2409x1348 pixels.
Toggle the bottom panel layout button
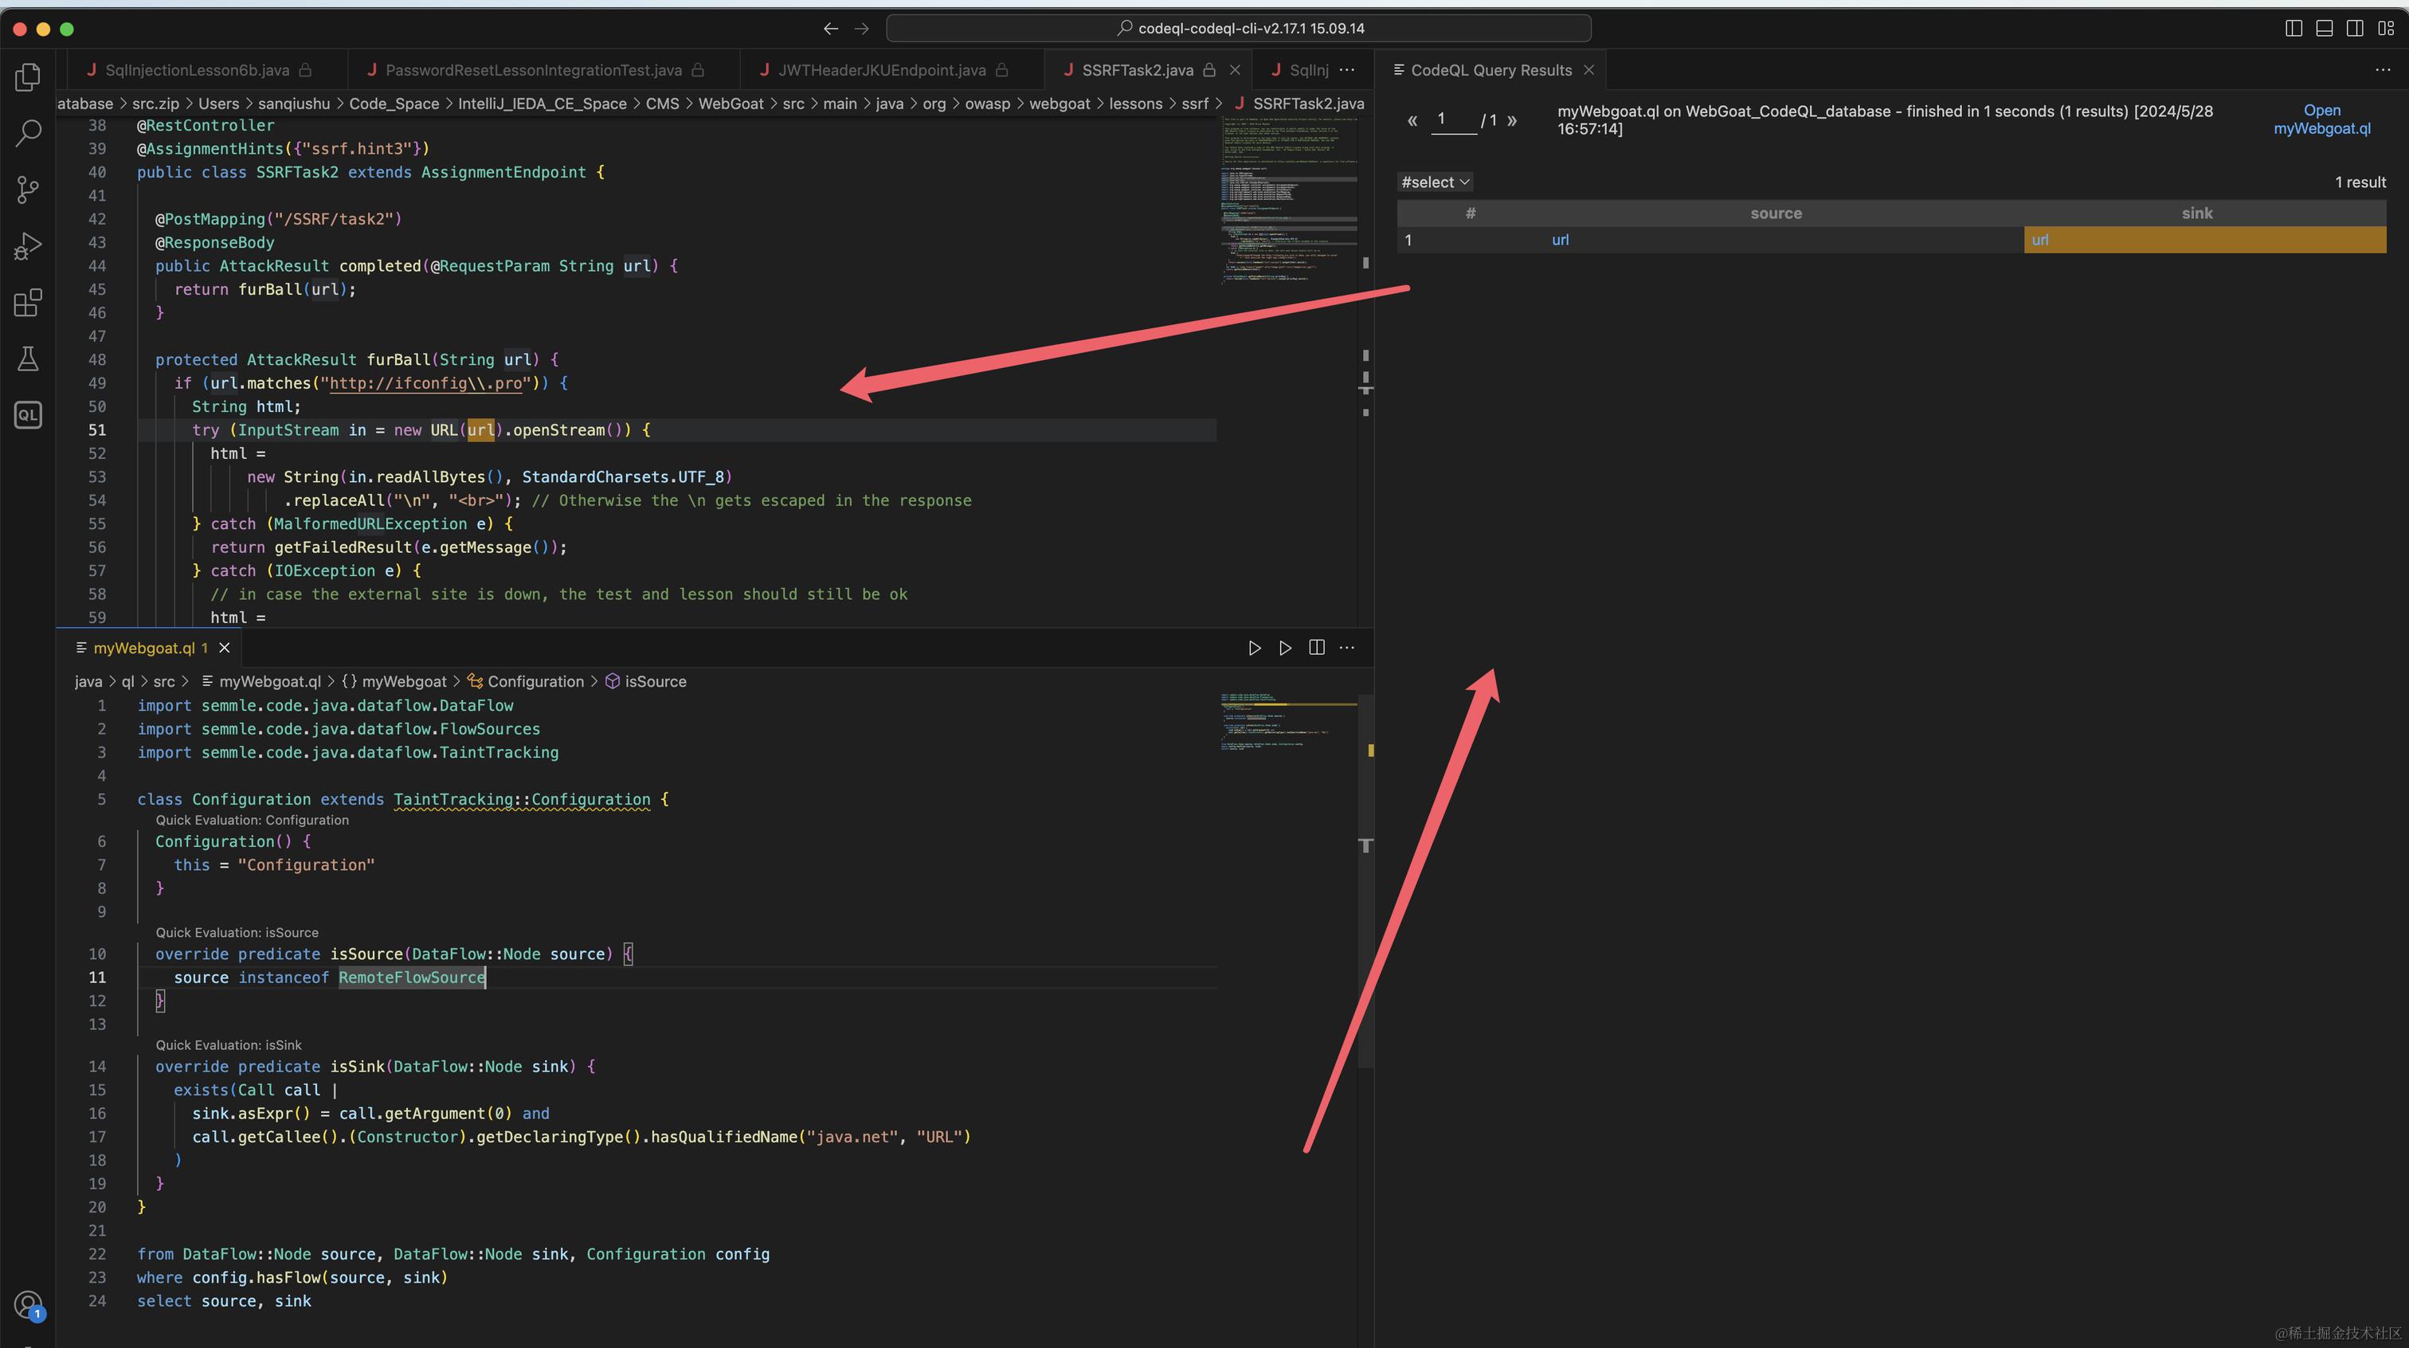[x=2324, y=28]
